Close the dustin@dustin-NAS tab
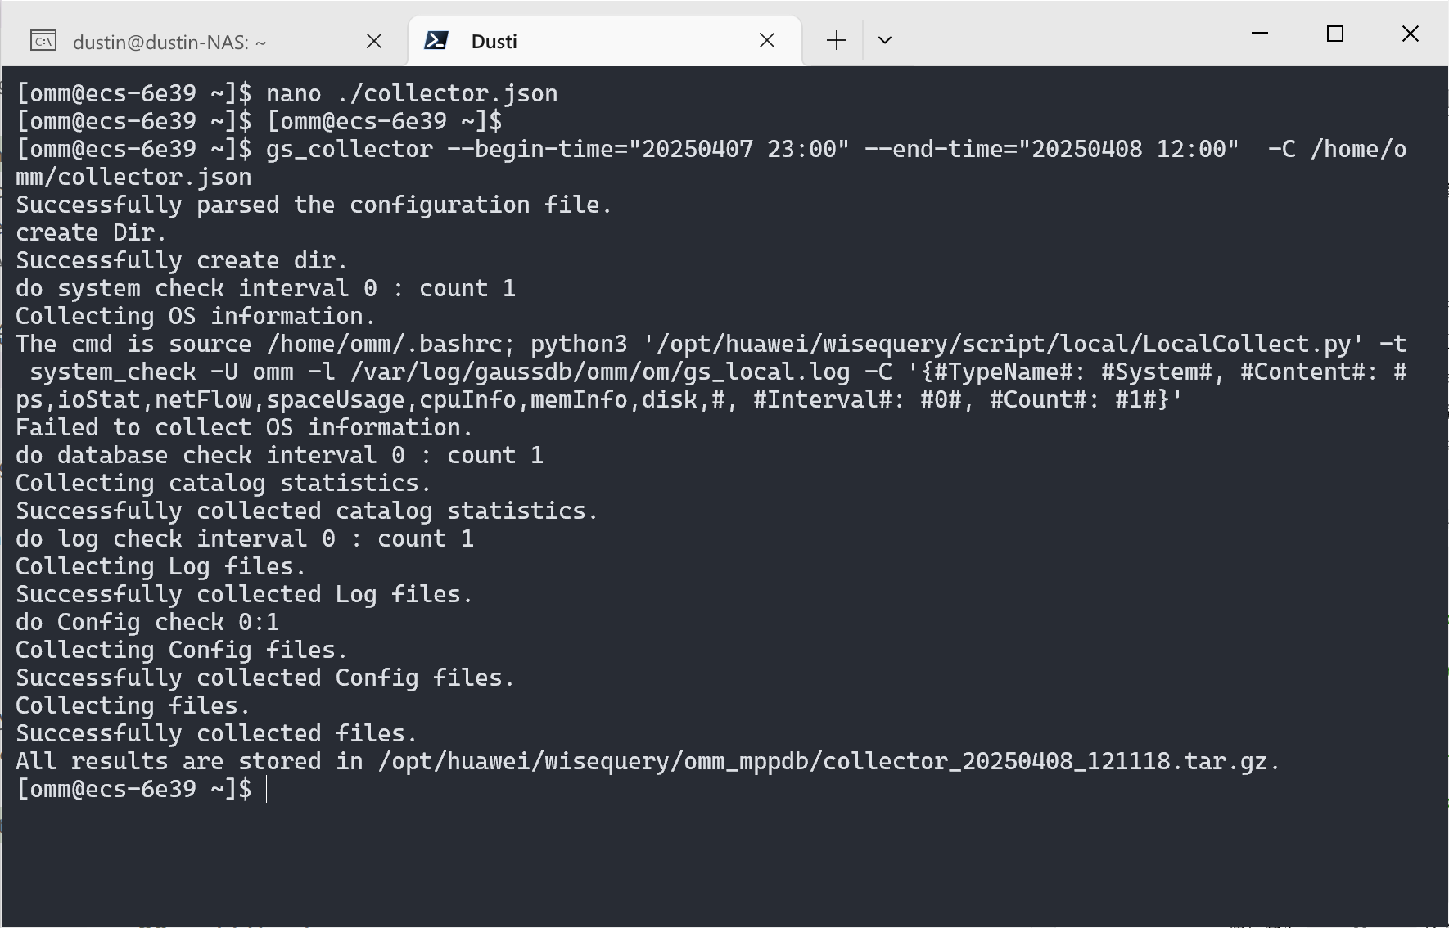Image resolution: width=1449 pixels, height=928 pixels. (374, 41)
